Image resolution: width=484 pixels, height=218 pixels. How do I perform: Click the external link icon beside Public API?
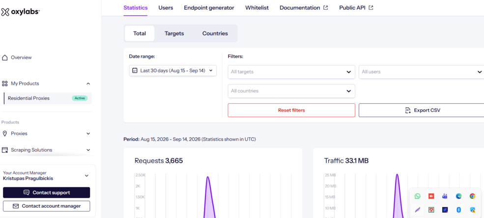(370, 8)
